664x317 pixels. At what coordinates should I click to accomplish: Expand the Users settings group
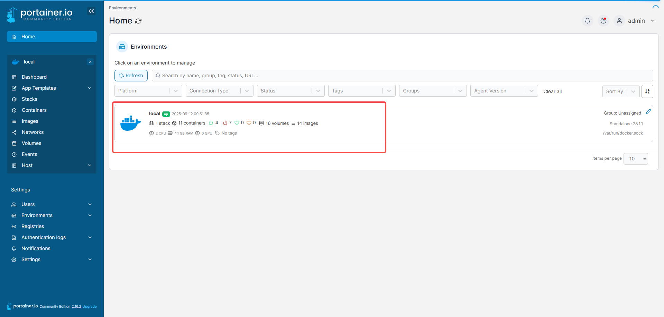[x=90, y=204]
